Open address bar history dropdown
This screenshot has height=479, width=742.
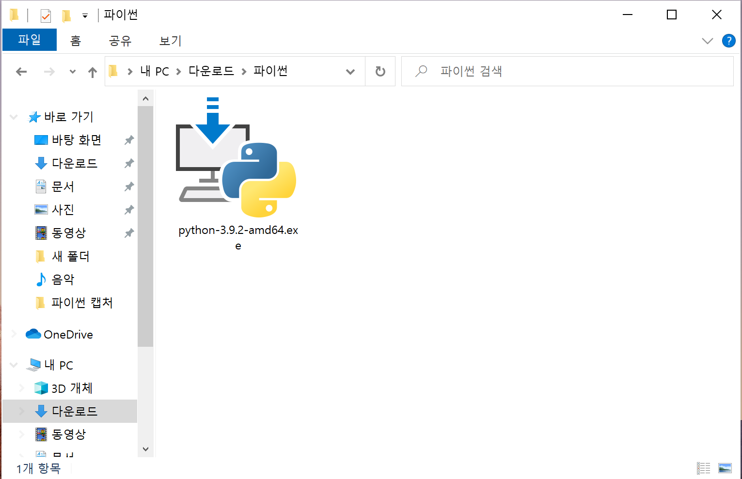tap(350, 72)
